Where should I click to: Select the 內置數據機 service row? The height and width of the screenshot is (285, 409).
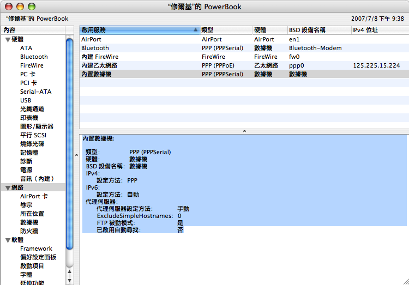tap(244, 74)
